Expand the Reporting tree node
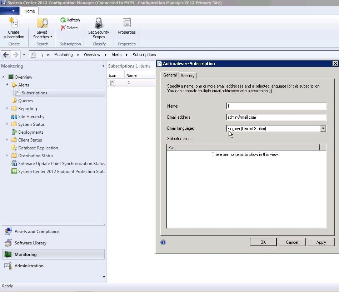 pos(7,108)
